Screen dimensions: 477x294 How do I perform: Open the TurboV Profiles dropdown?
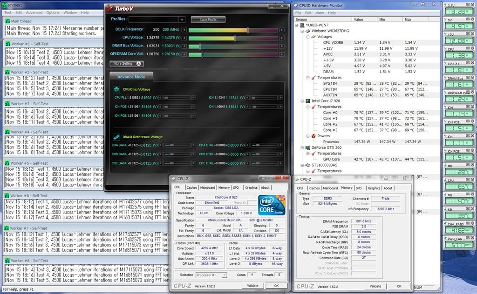(182, 20)
